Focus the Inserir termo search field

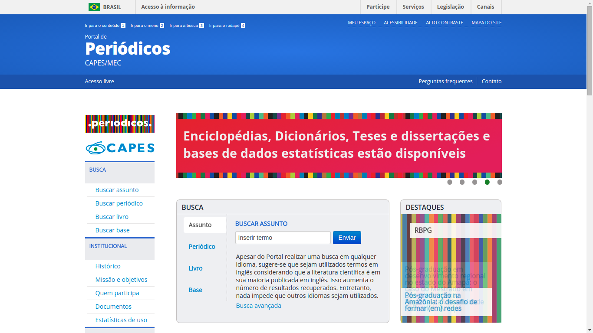(x=283, y=238)
